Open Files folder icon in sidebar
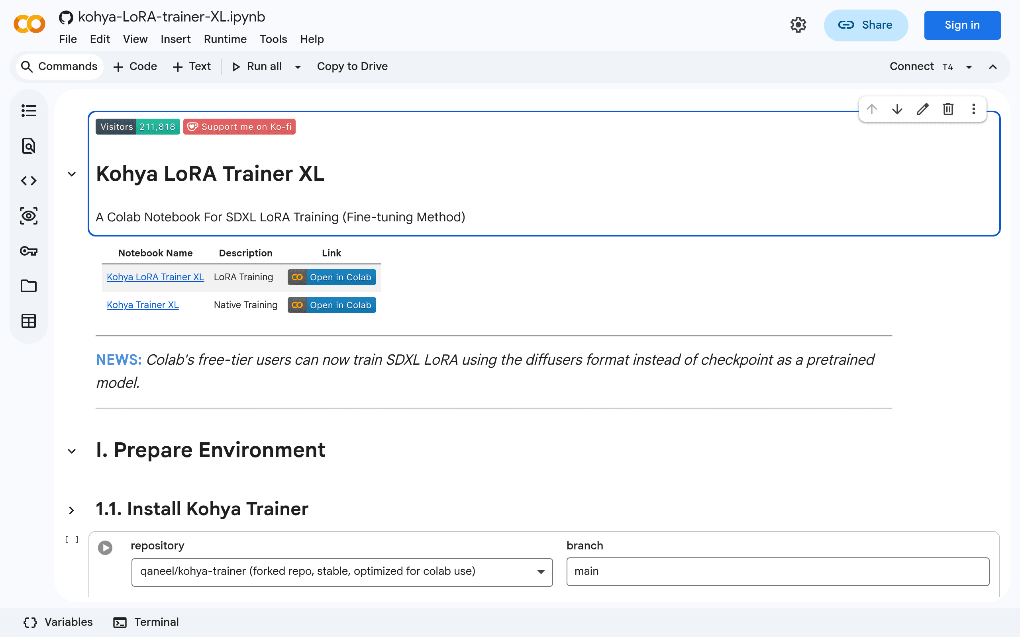 pos(29,286)
